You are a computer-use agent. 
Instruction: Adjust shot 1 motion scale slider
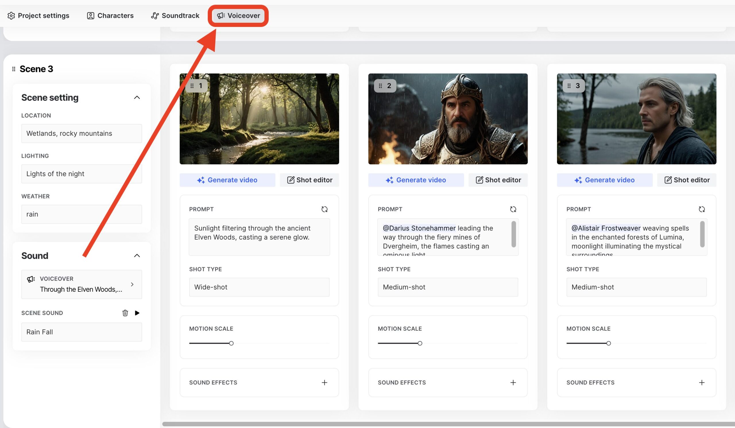pos(231,343)
